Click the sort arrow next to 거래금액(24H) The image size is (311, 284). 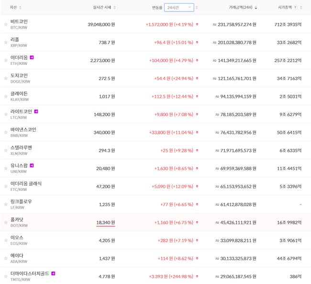click(256, 8)
